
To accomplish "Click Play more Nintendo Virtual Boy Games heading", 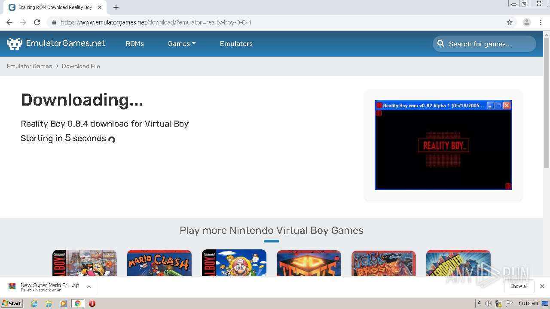I will coord(272,230).
